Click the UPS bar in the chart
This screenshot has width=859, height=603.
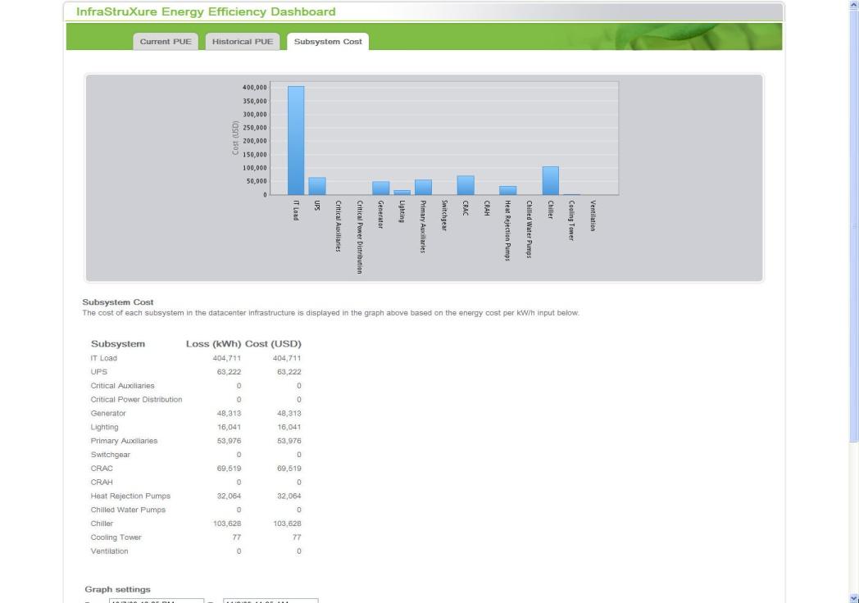[317, 186]
